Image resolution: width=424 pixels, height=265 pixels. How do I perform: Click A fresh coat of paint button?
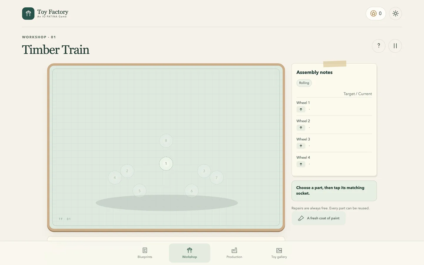point(319,218)
